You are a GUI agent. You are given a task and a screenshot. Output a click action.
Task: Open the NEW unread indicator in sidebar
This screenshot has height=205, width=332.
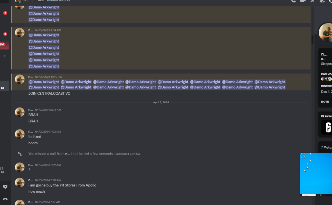[3, 44]
